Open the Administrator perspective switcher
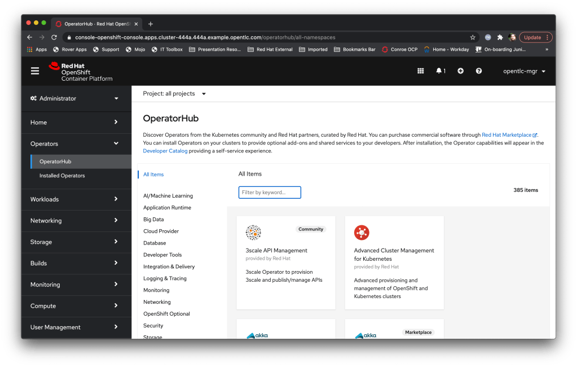This screenshot has width=577, height=367. 74,98
